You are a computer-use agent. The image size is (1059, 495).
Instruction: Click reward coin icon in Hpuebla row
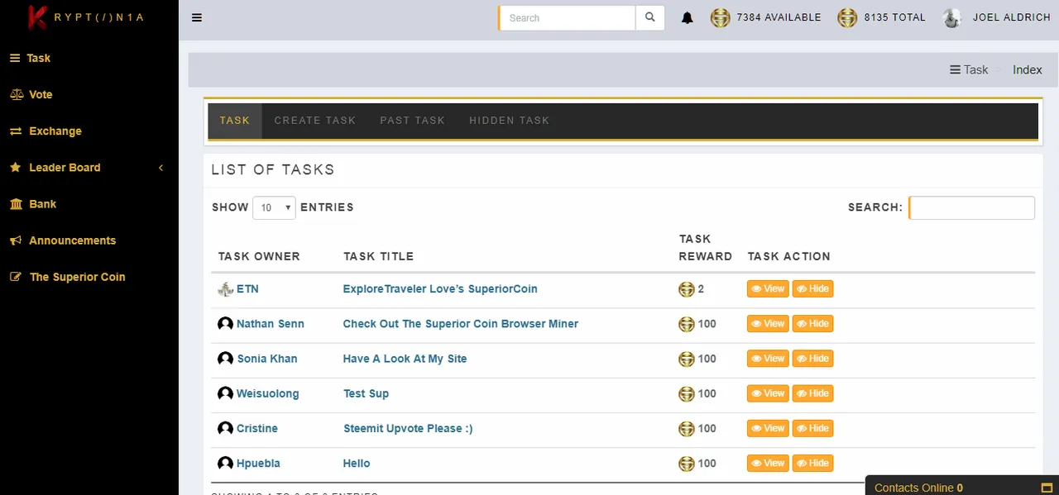coord(686,463)
